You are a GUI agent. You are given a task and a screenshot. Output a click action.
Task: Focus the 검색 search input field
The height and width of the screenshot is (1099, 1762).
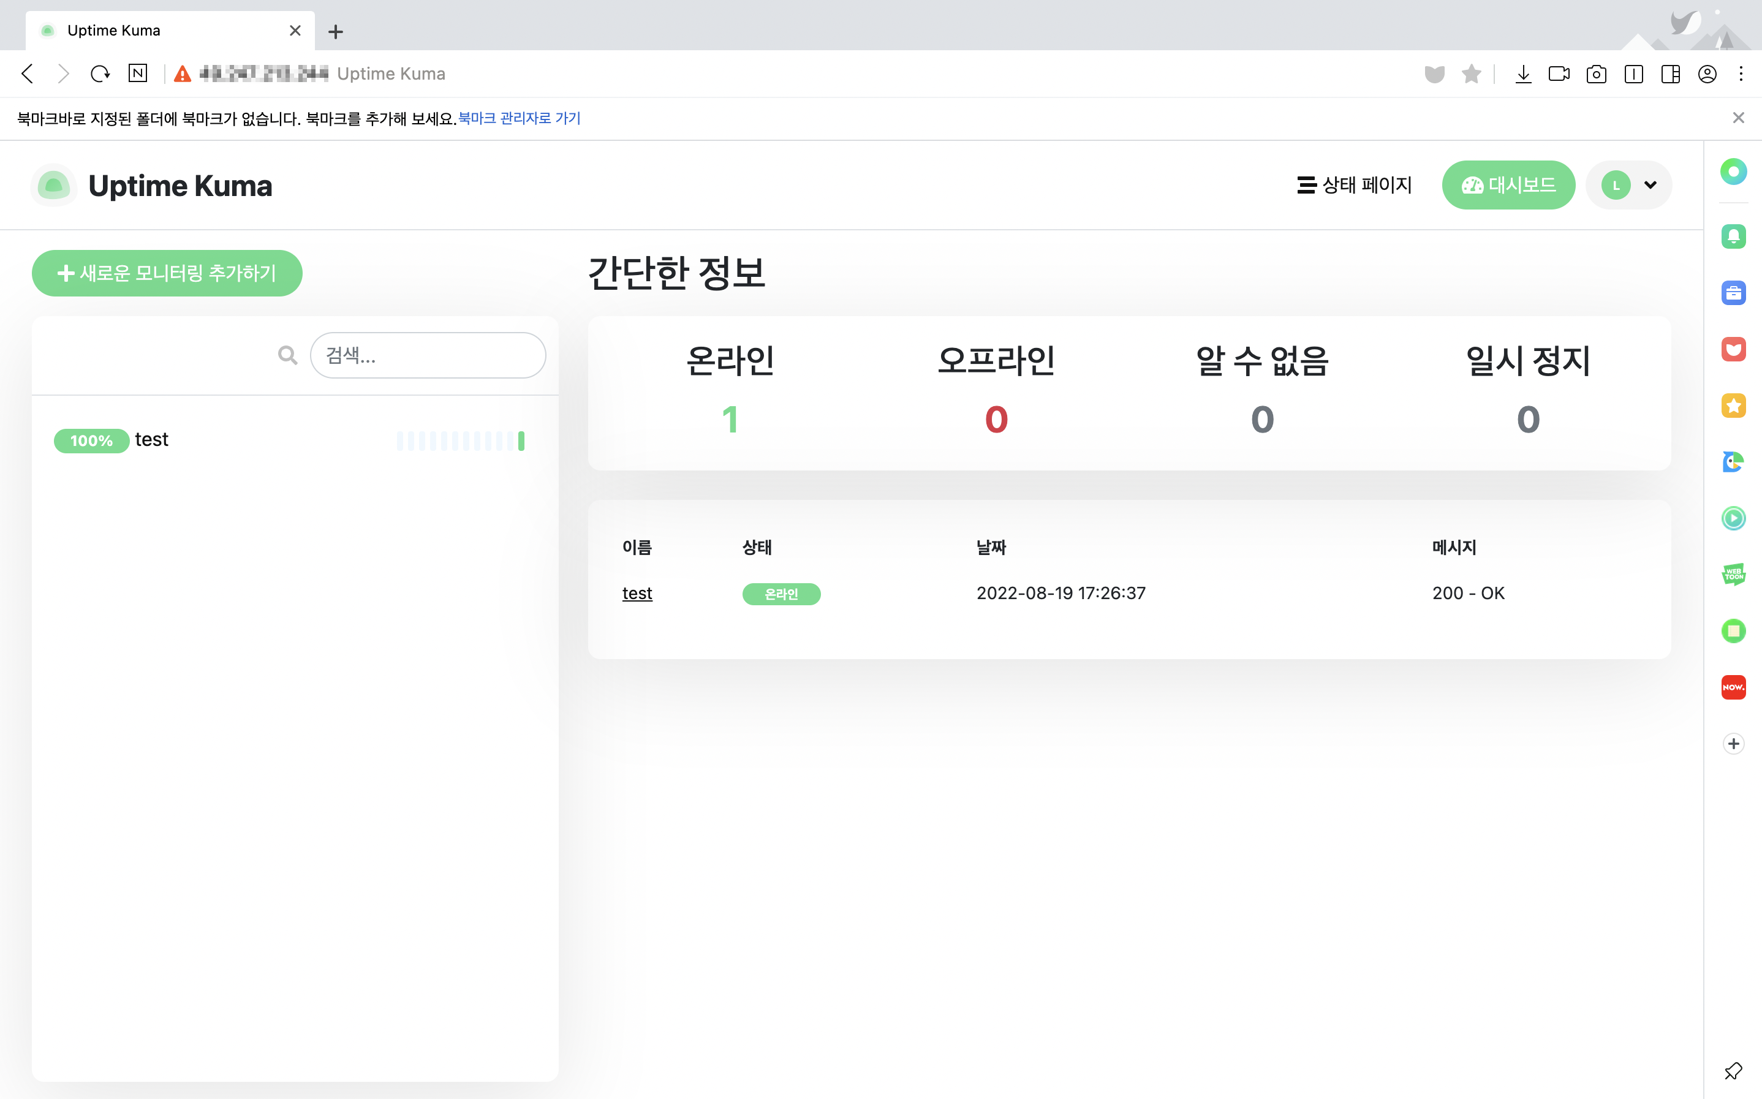428,355
